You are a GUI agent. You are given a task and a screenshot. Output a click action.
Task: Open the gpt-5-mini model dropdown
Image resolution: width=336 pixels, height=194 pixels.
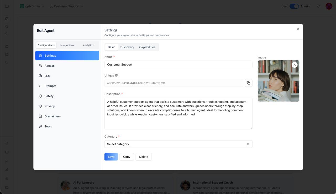pyautogui.click(x=32, y=6)
